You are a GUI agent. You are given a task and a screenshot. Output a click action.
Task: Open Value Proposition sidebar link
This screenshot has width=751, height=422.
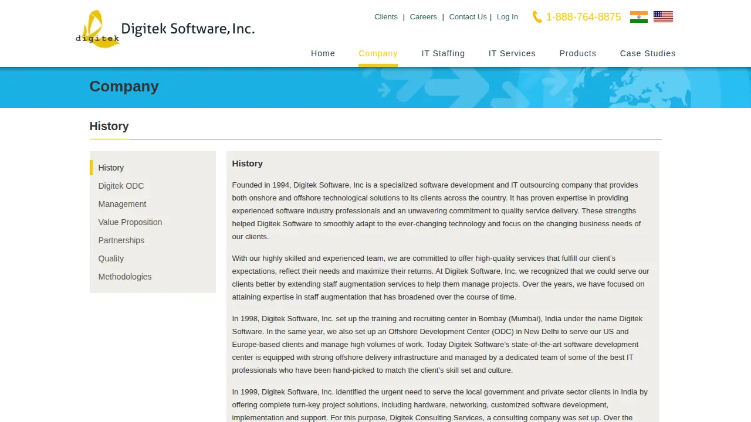(x=130, y=222)
